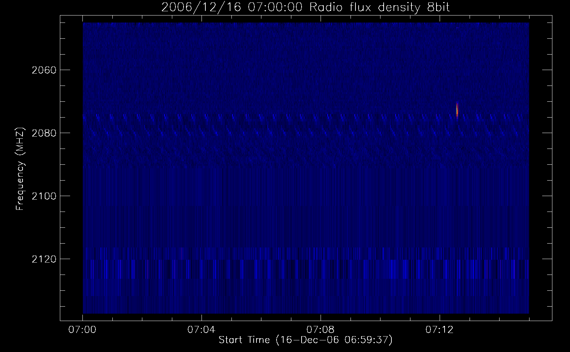The height and width of the screenshot is (352, 570).
Task: Click the plot title '2006/12/16 07:00:00 Radio flux density 8bit'
Action: pyautogui.click(x=305, y=7)
